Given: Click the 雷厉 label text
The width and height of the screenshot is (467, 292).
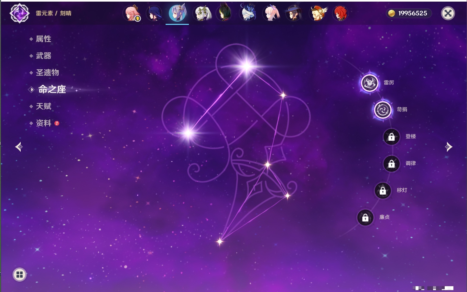Looking at the screenshot, I should (x=389, y=83).
